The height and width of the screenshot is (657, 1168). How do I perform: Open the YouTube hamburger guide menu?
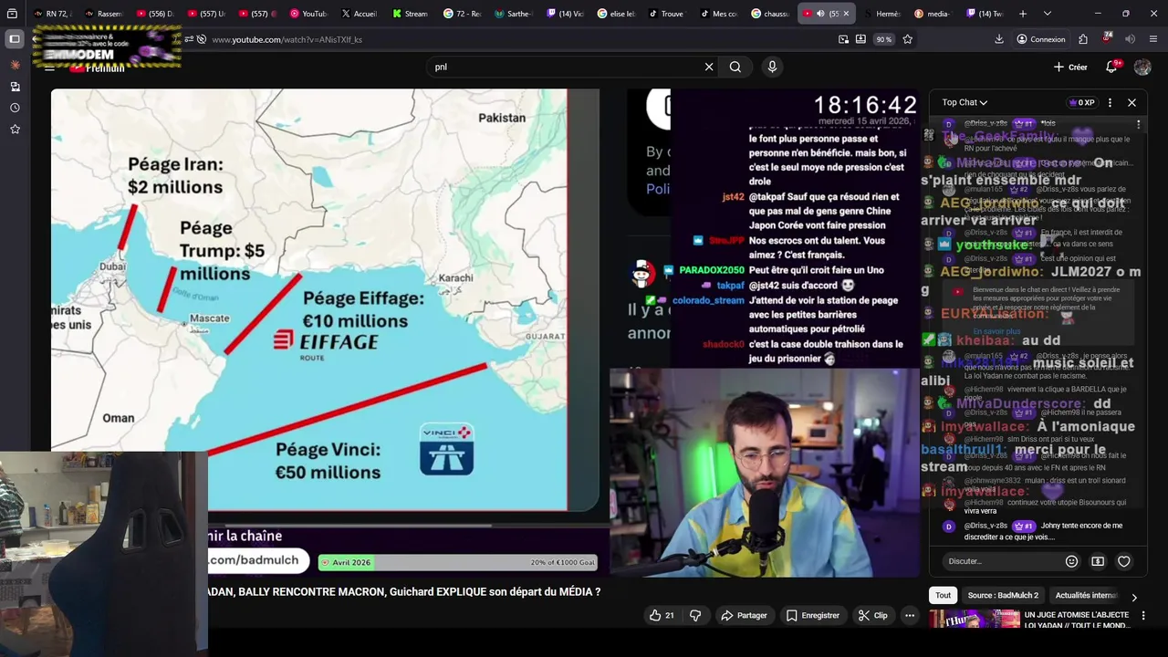[49, 67]
